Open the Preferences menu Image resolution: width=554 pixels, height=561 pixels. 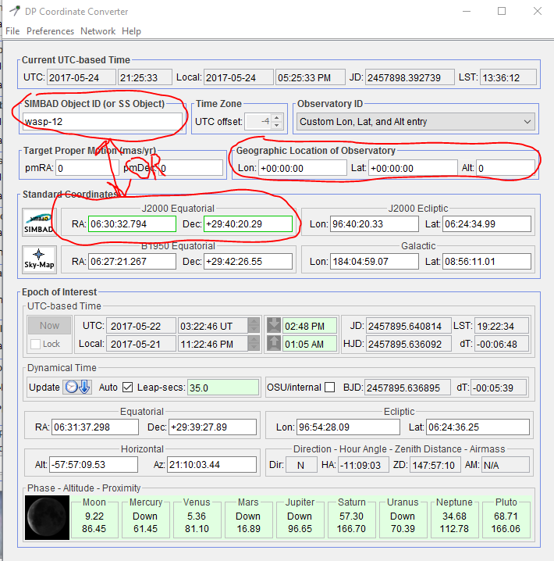[50, 31]
